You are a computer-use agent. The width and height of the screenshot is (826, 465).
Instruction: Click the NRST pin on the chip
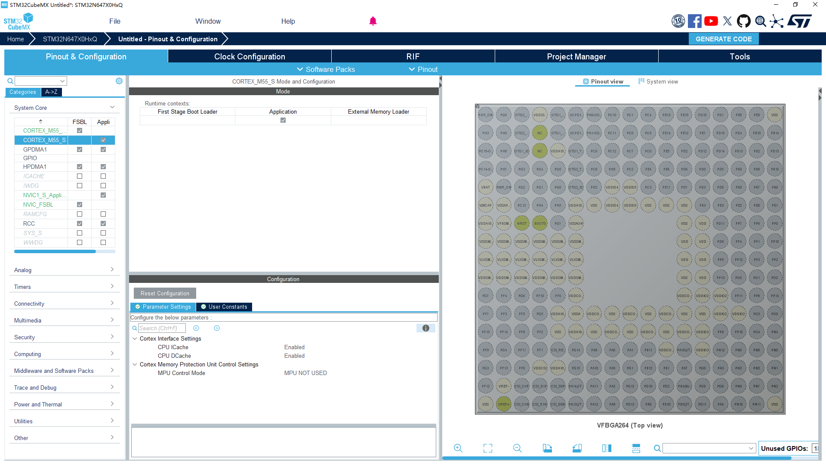pyautogui.click(x=521, y=223)
